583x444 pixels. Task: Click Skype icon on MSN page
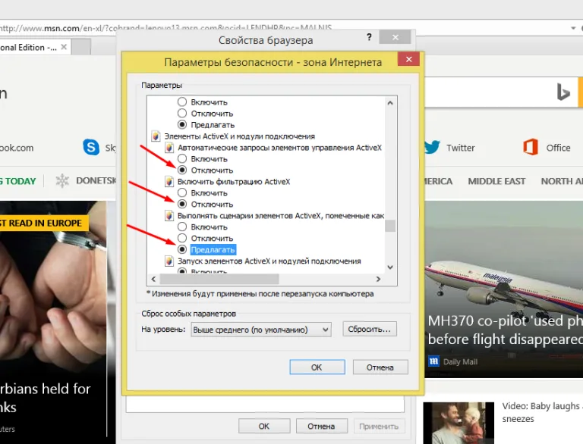click(91, 148)
